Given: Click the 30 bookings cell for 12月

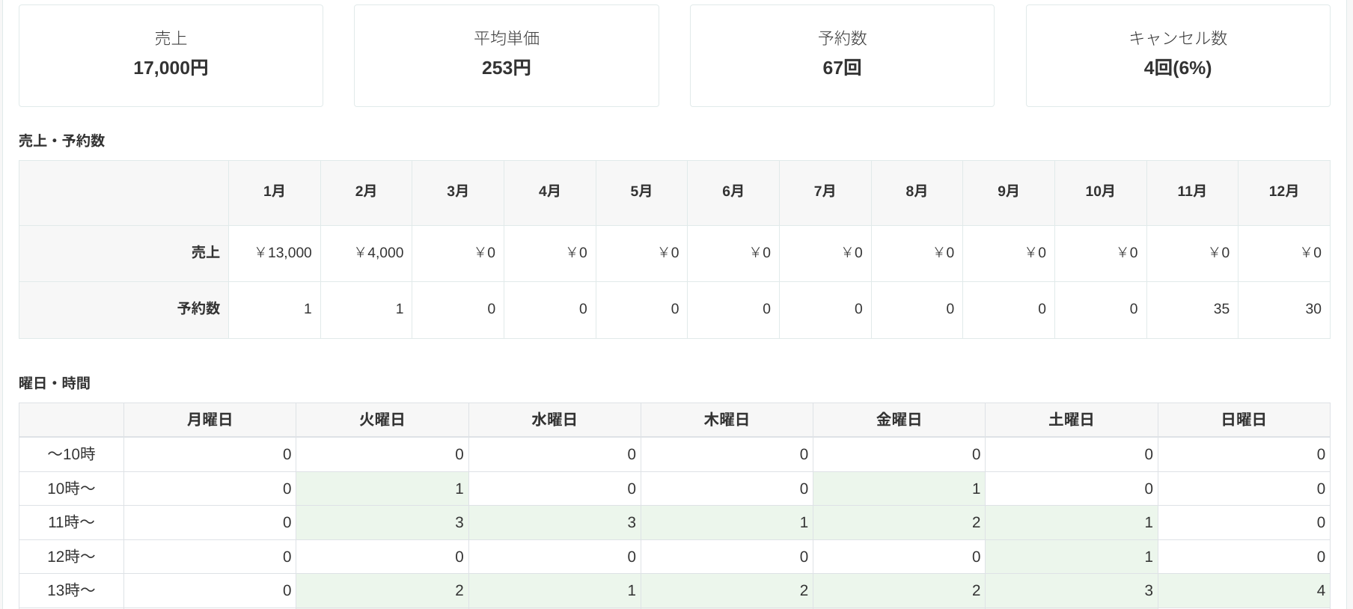Looking at the screenshot, I should [x=1313, y=309].
